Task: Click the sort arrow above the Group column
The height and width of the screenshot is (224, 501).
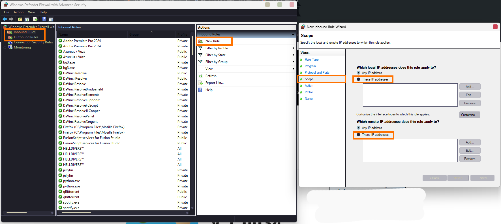Action: coord(152,32)
